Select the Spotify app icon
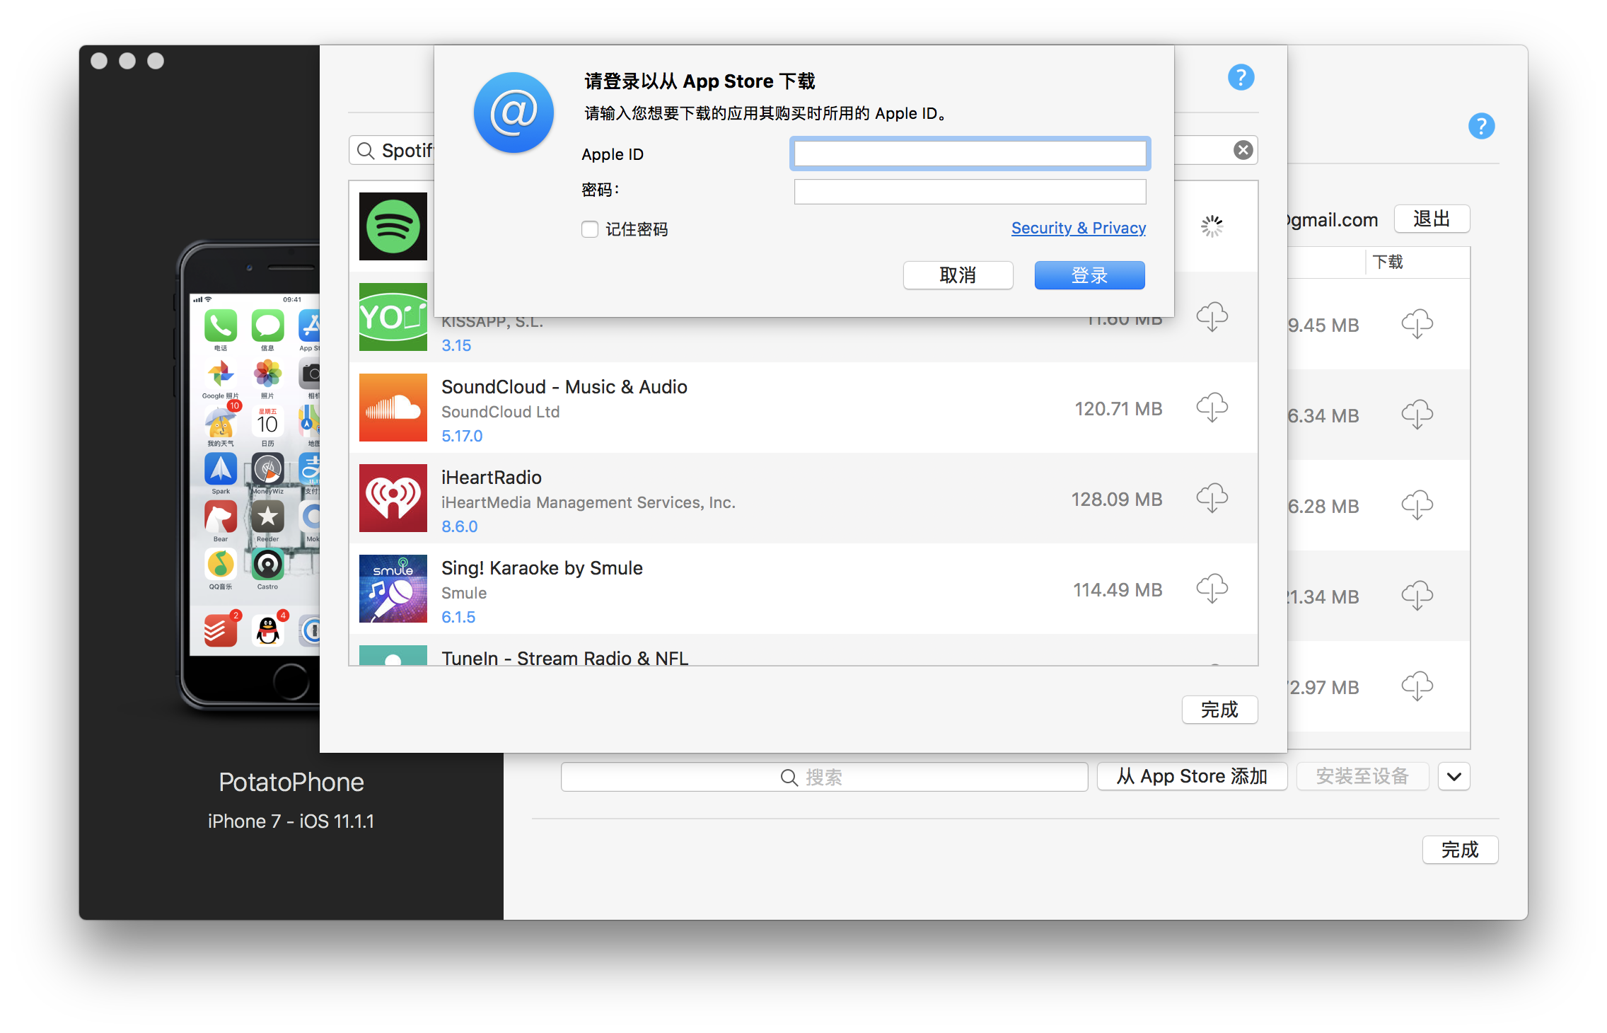This screenshot has height=1033, width=1607. (x=393, y=226)
